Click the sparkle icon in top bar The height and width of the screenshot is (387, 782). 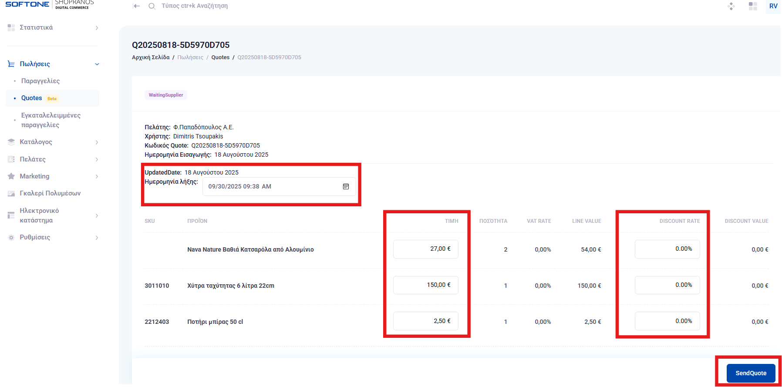pos(731,6)
